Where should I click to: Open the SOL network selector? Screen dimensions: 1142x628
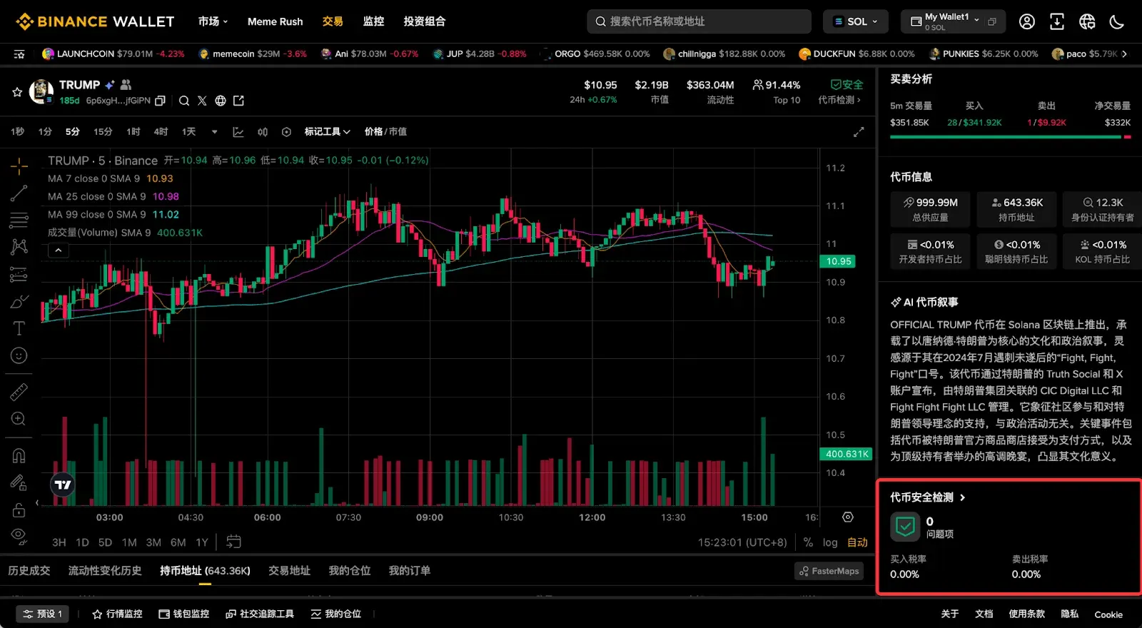[x=856, y=21]
